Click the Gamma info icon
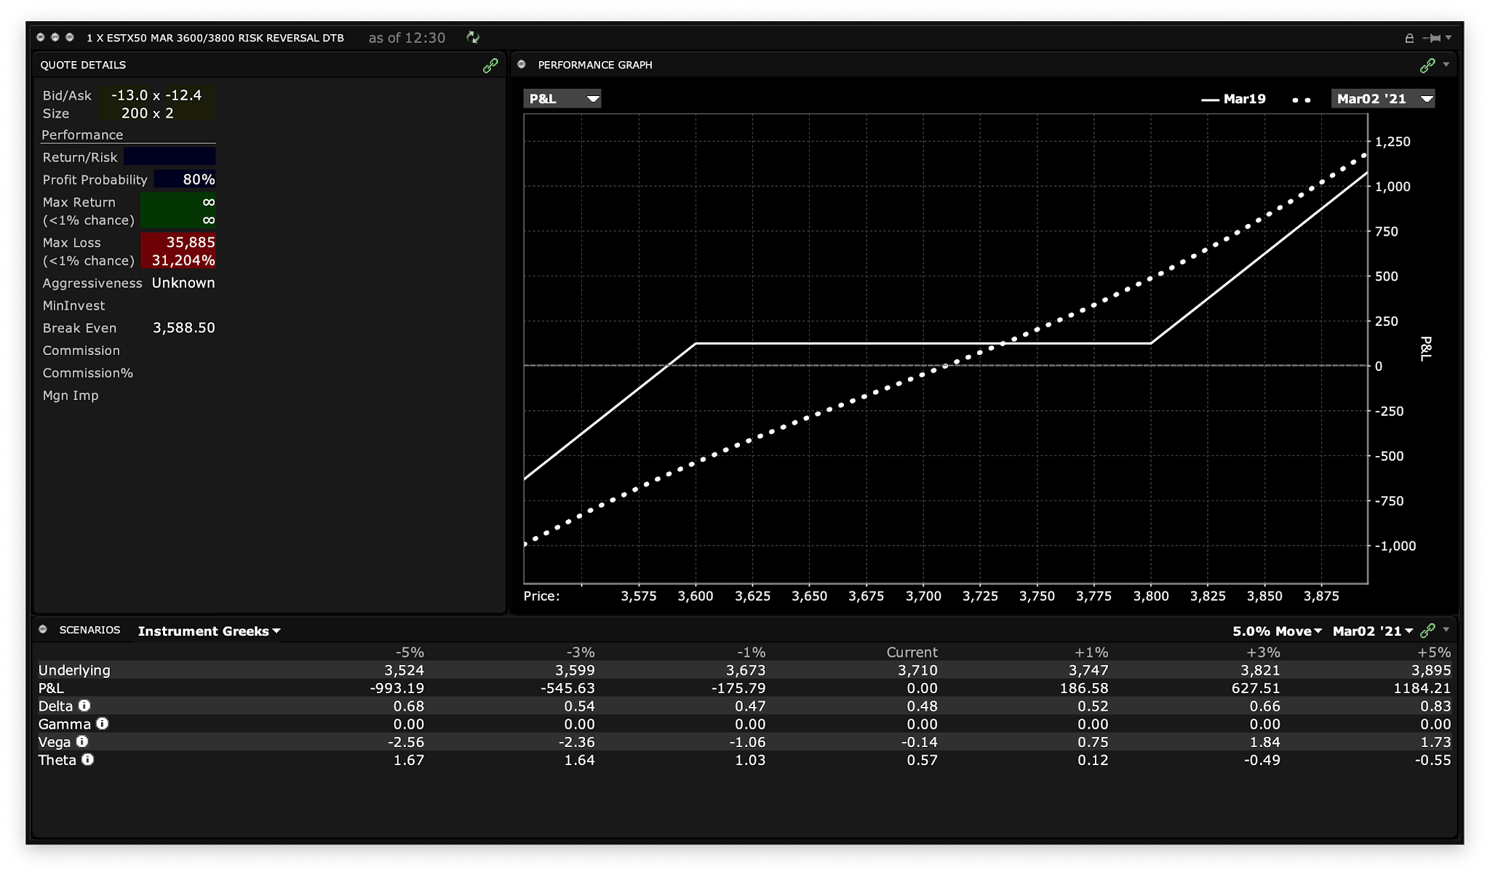Image resolution: width=1490 pixels, height=875 pixels. (x=103, y=724)
